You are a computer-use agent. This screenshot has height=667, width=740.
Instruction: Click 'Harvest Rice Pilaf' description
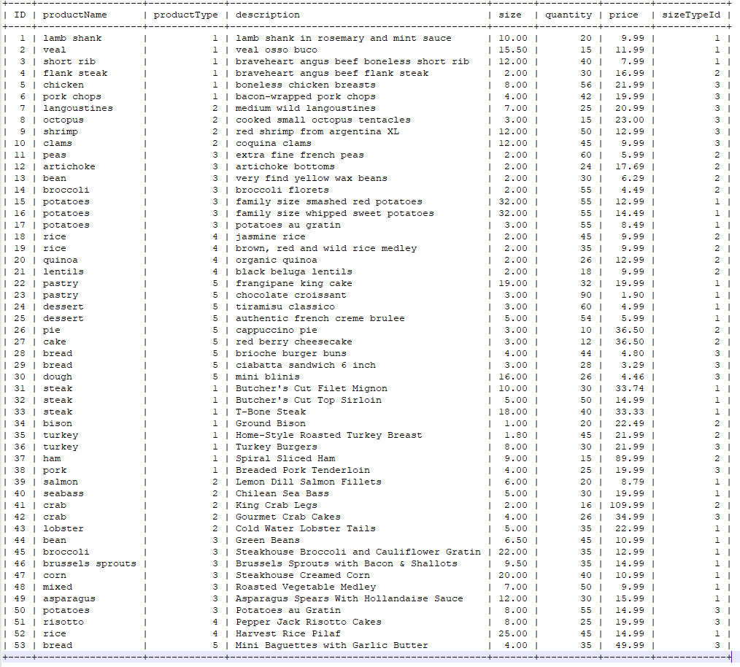[288, 634]
